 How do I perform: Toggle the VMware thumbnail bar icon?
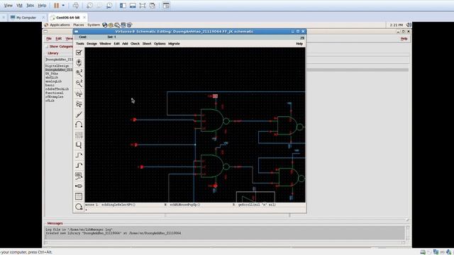tap(133, 6)
